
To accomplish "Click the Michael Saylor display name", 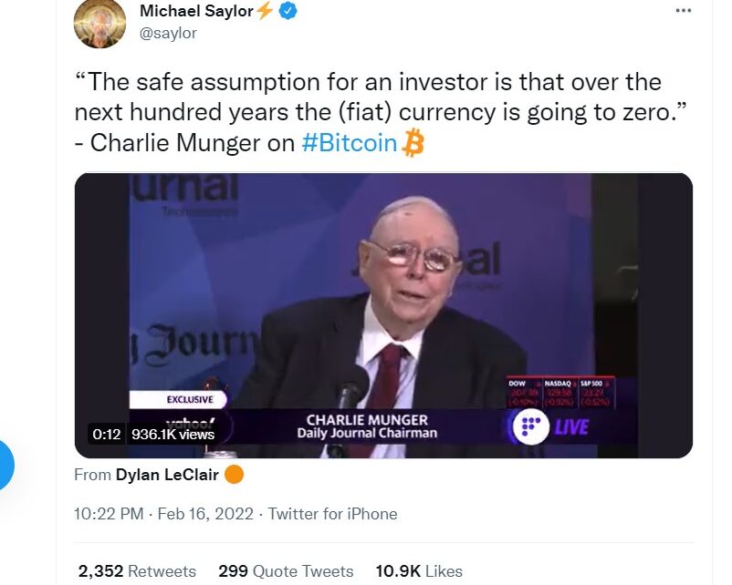I will tap(196, 11).
